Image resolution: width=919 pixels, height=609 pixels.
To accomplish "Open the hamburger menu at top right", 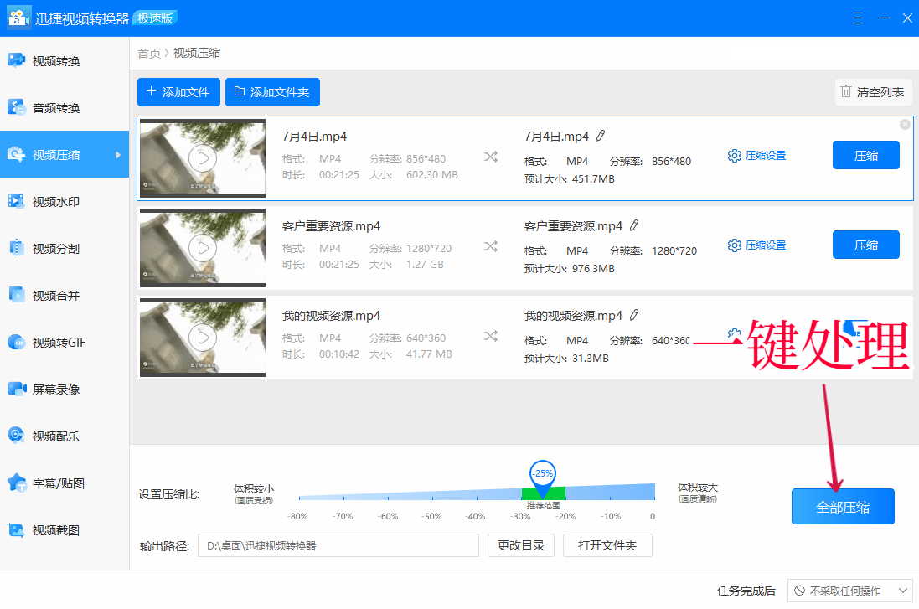I will tap(857, 17).
